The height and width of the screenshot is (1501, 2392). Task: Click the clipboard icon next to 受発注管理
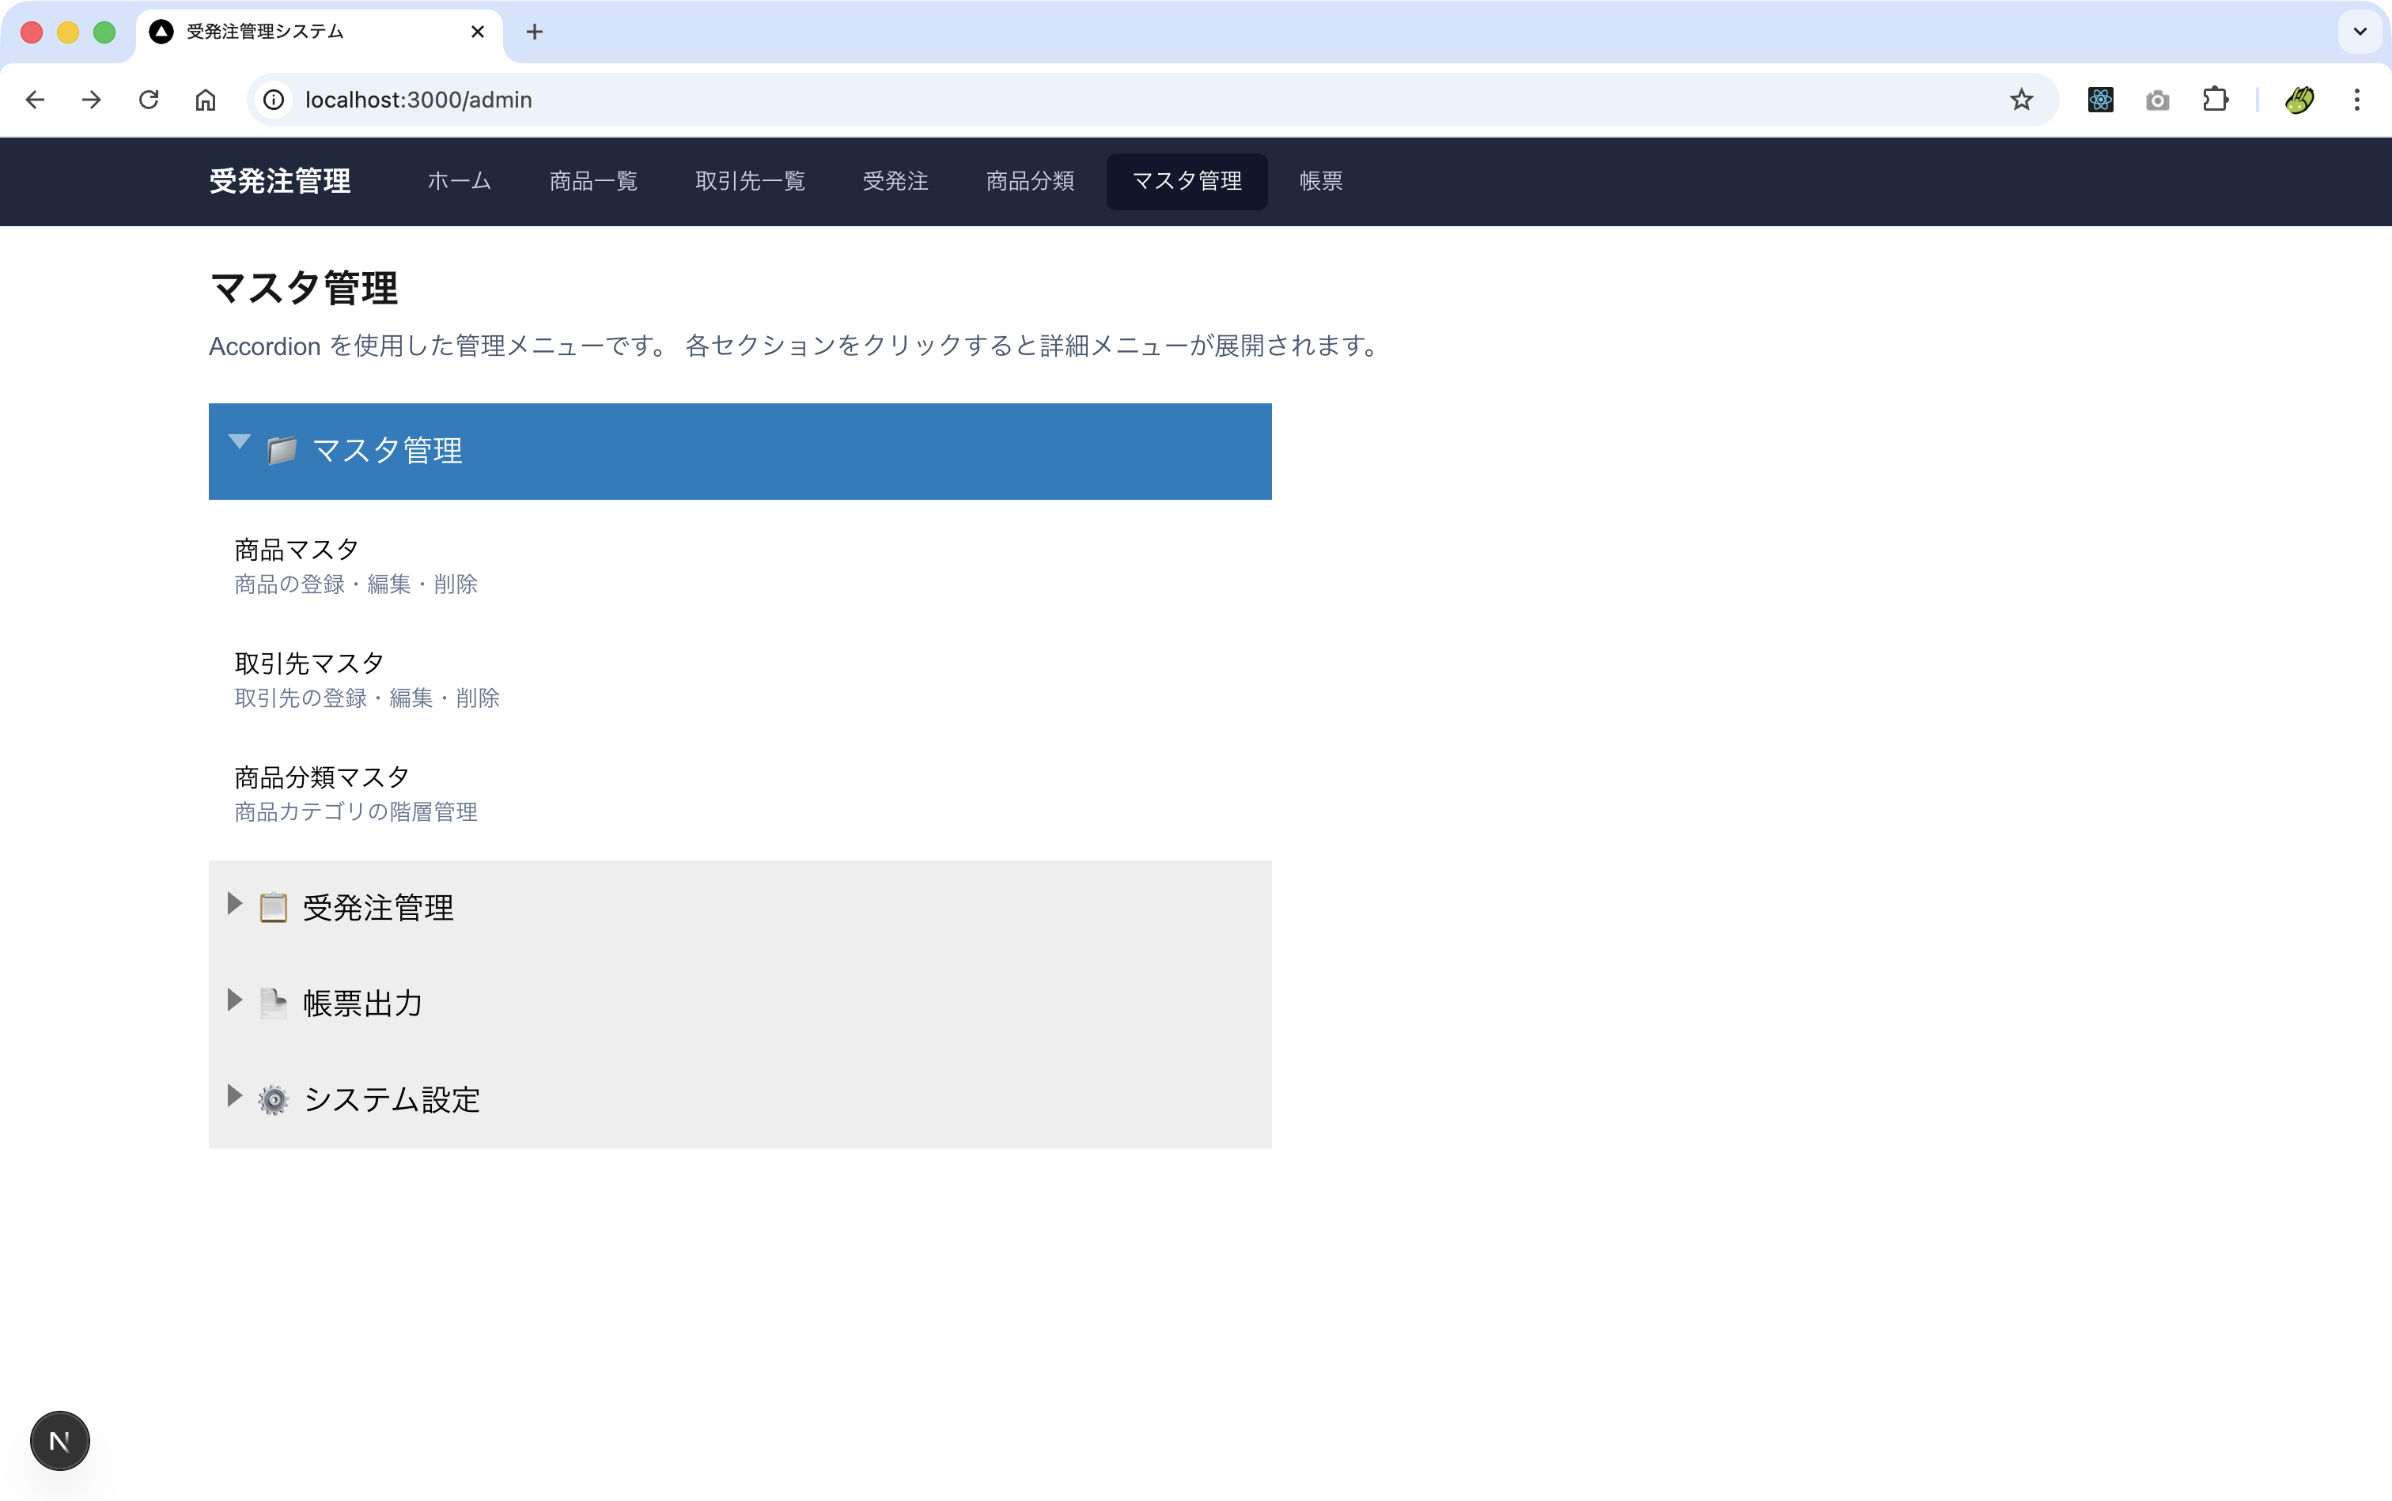271,906
